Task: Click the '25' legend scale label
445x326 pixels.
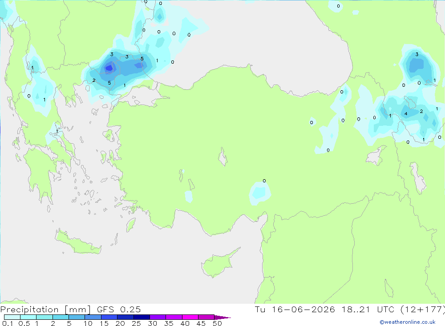Action: click(x=137, y=323)
